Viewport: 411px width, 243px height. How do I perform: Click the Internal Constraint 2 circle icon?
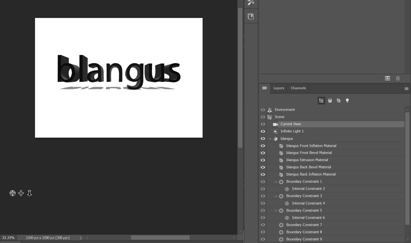pyautogui.click(x=287, y=189)
